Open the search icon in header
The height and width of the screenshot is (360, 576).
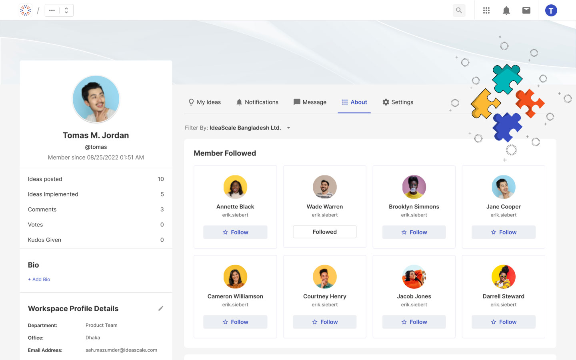pos(459,10)
